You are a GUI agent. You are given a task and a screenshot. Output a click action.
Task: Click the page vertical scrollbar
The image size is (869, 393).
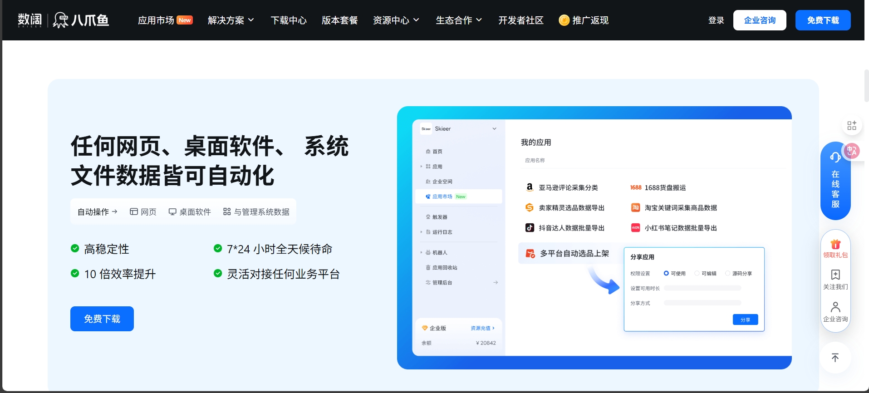tap(866, 85)
